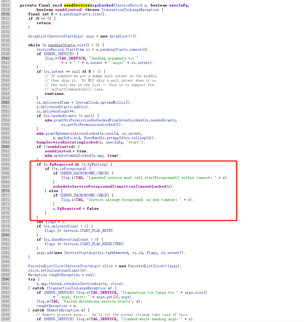Image resolution: width=304 pixels, height=322 pixels.
Task: Click the deliveryCount++ statement
Action: click(x=56, y=111)
